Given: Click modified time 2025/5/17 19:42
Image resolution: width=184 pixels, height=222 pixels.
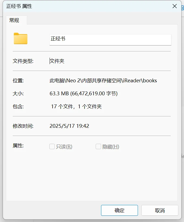Looking at the screenshot, I should tap(69, 126).
